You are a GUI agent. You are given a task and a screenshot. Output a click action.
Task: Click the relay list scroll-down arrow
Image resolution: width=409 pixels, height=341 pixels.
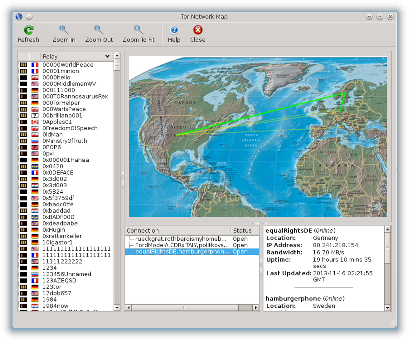click(x=117, y=308)
